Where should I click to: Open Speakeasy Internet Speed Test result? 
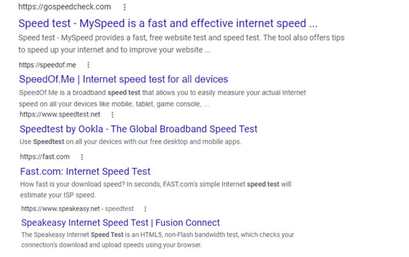tap(121, 223)
